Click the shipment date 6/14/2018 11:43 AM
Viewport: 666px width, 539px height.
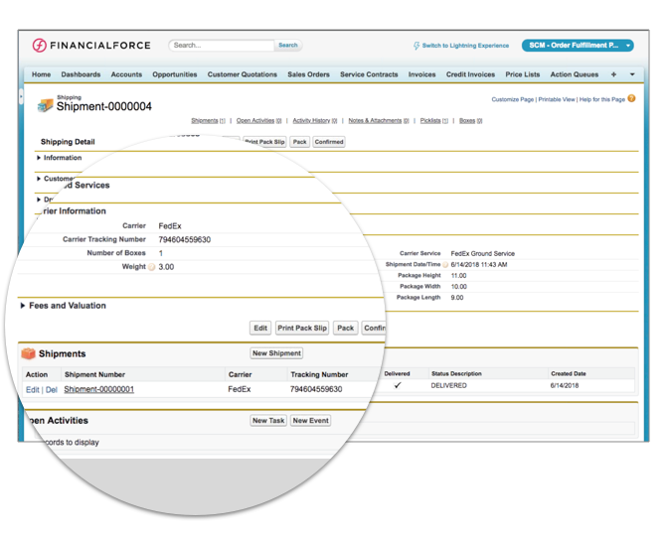[x=479, y=265]
